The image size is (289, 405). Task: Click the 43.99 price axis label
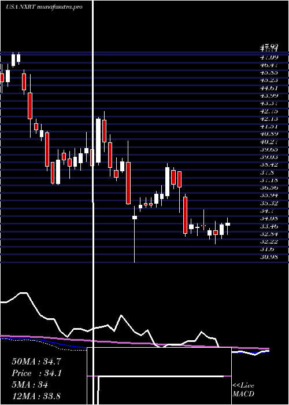click(x=269, y=96)
